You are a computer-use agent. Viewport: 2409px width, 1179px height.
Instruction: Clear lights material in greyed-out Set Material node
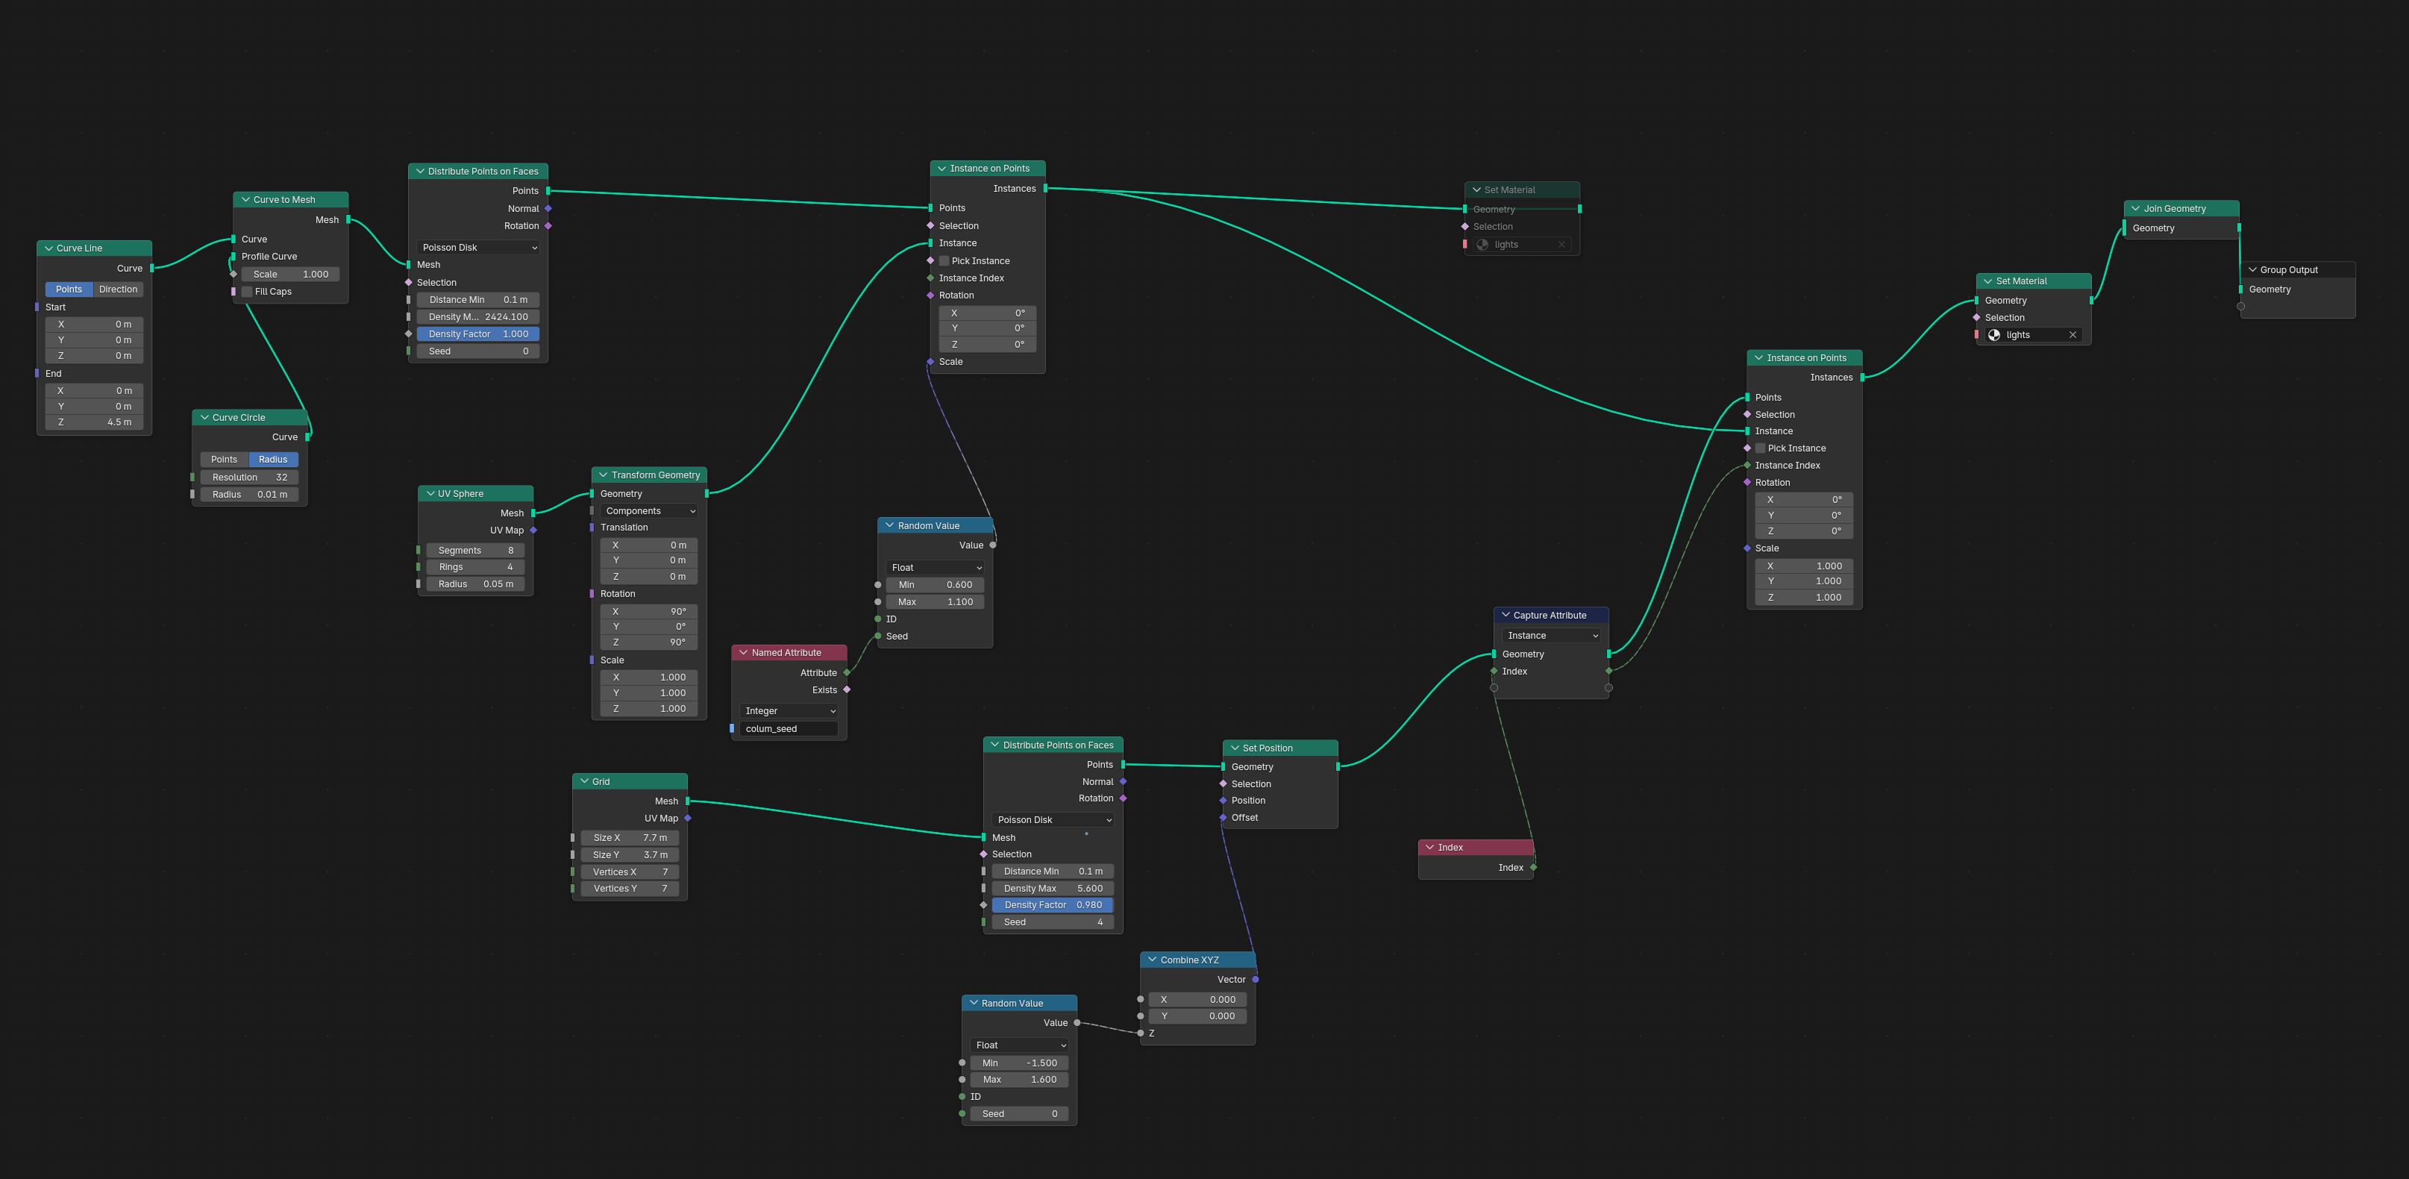pos(1561,246)
